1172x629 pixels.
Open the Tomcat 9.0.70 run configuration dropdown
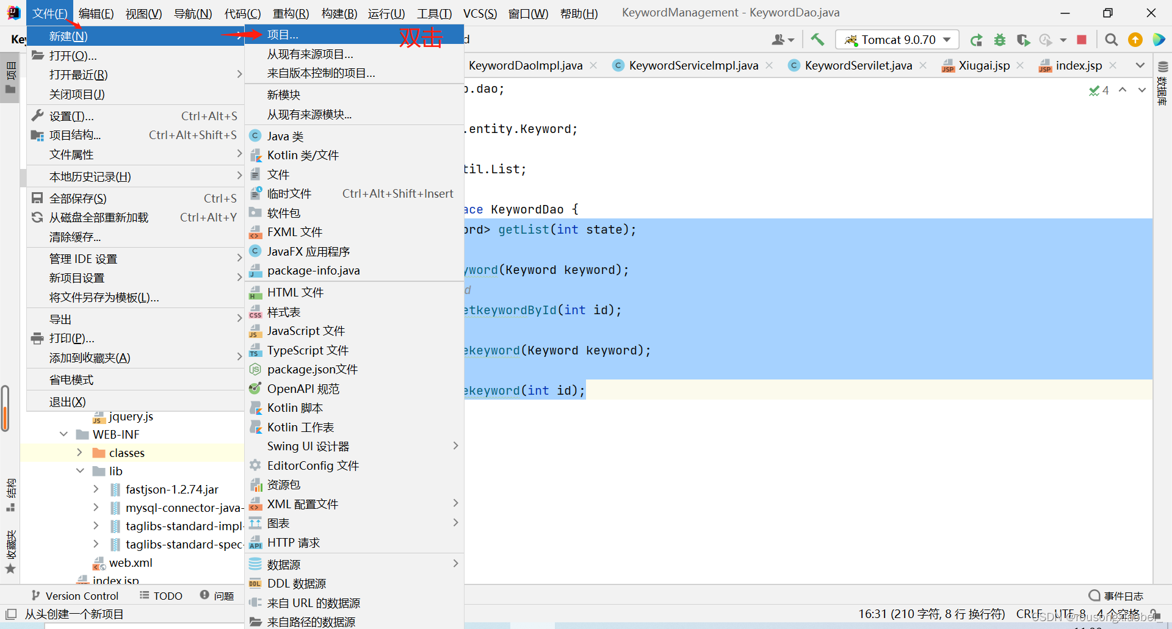click(897, 40)
